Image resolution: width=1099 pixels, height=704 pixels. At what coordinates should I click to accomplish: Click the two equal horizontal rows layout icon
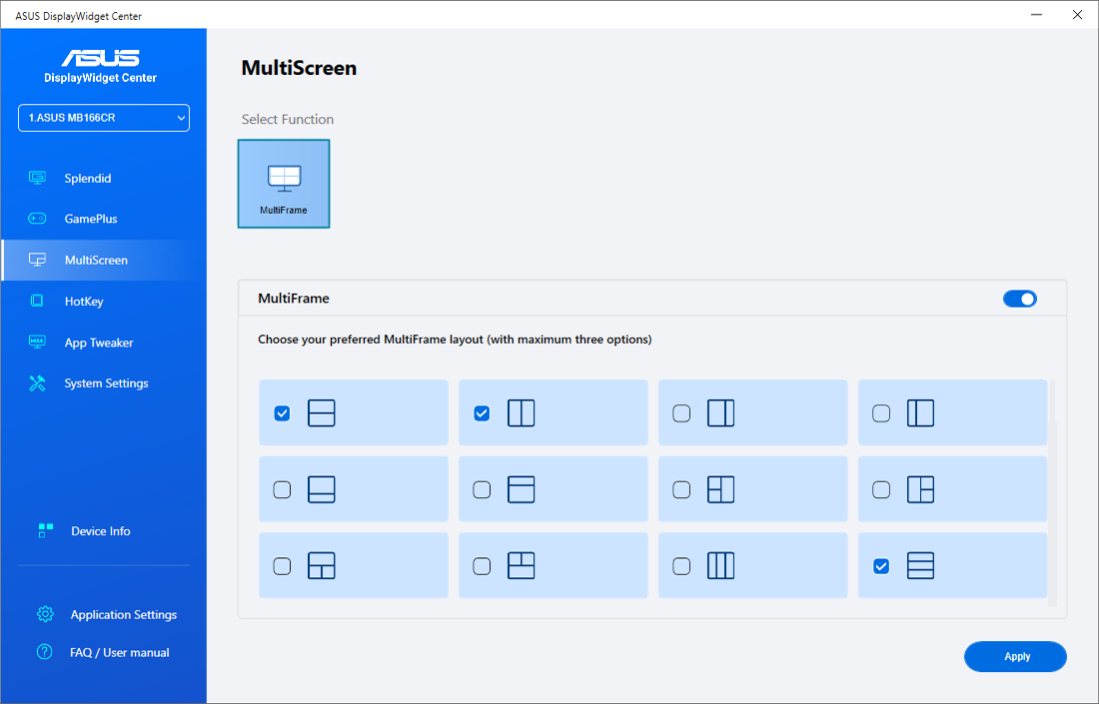point(322,413)
